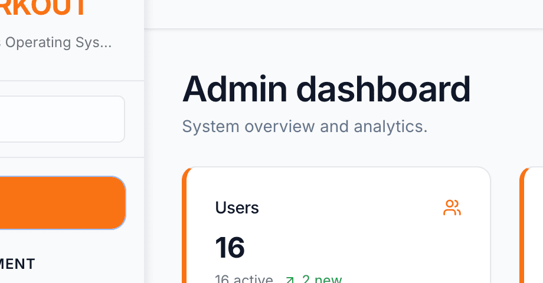Click the 'System overview and analytics.' subtitle
543x283 pixels.
point(305,126)
